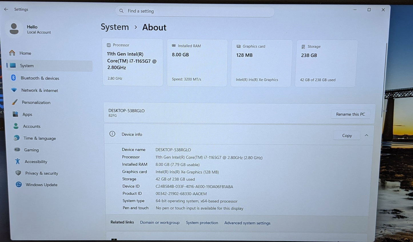Click the Product ID 00342-21902-68330-AAOEM
The image size is (413, 242).
pyautogui.click(x=181, y=194)
